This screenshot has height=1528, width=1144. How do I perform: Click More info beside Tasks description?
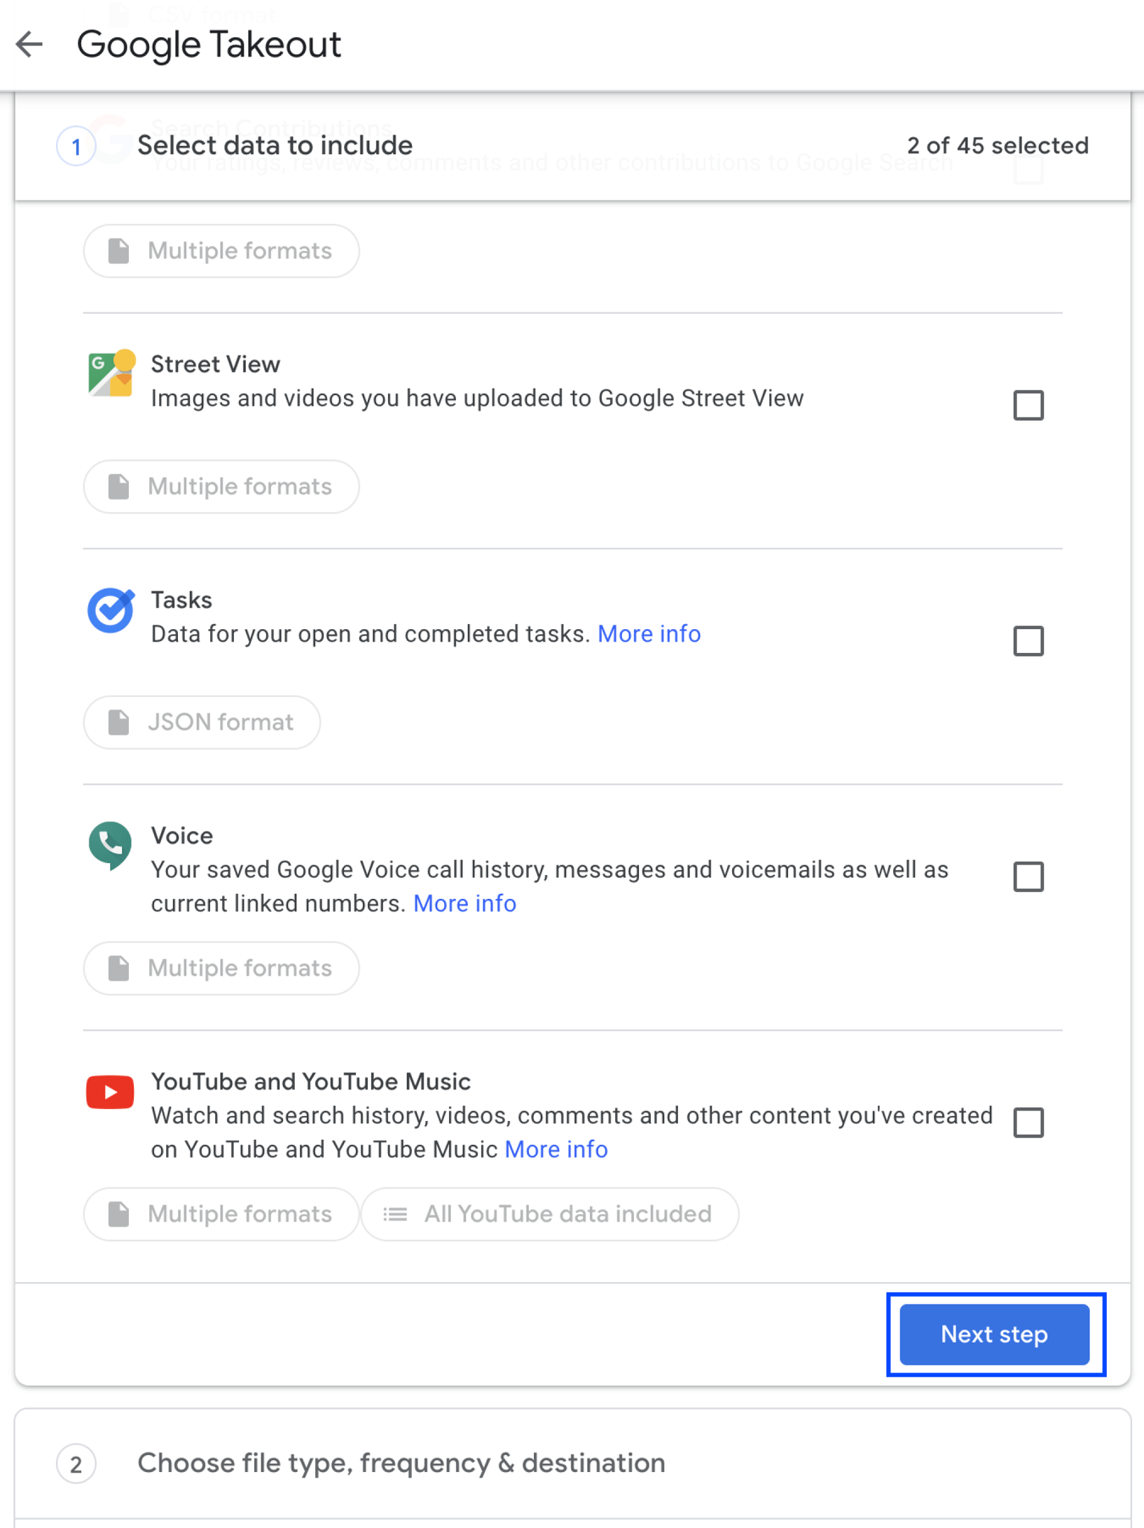click(x=649, y=633)
